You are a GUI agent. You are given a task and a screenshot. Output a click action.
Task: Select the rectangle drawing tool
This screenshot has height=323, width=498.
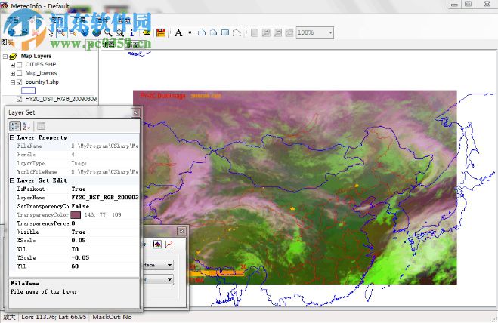coord(225,32)
